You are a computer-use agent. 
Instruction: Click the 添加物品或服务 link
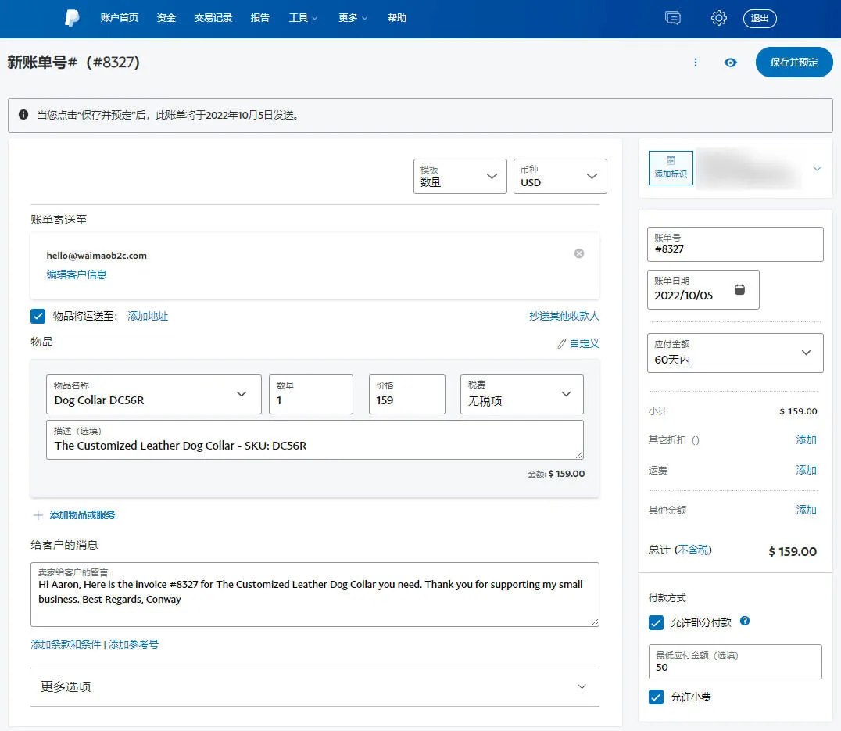(82, 515)
